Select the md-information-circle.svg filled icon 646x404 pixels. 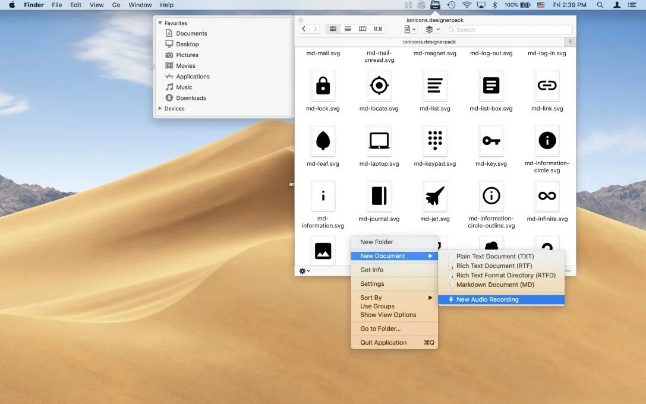547,141
